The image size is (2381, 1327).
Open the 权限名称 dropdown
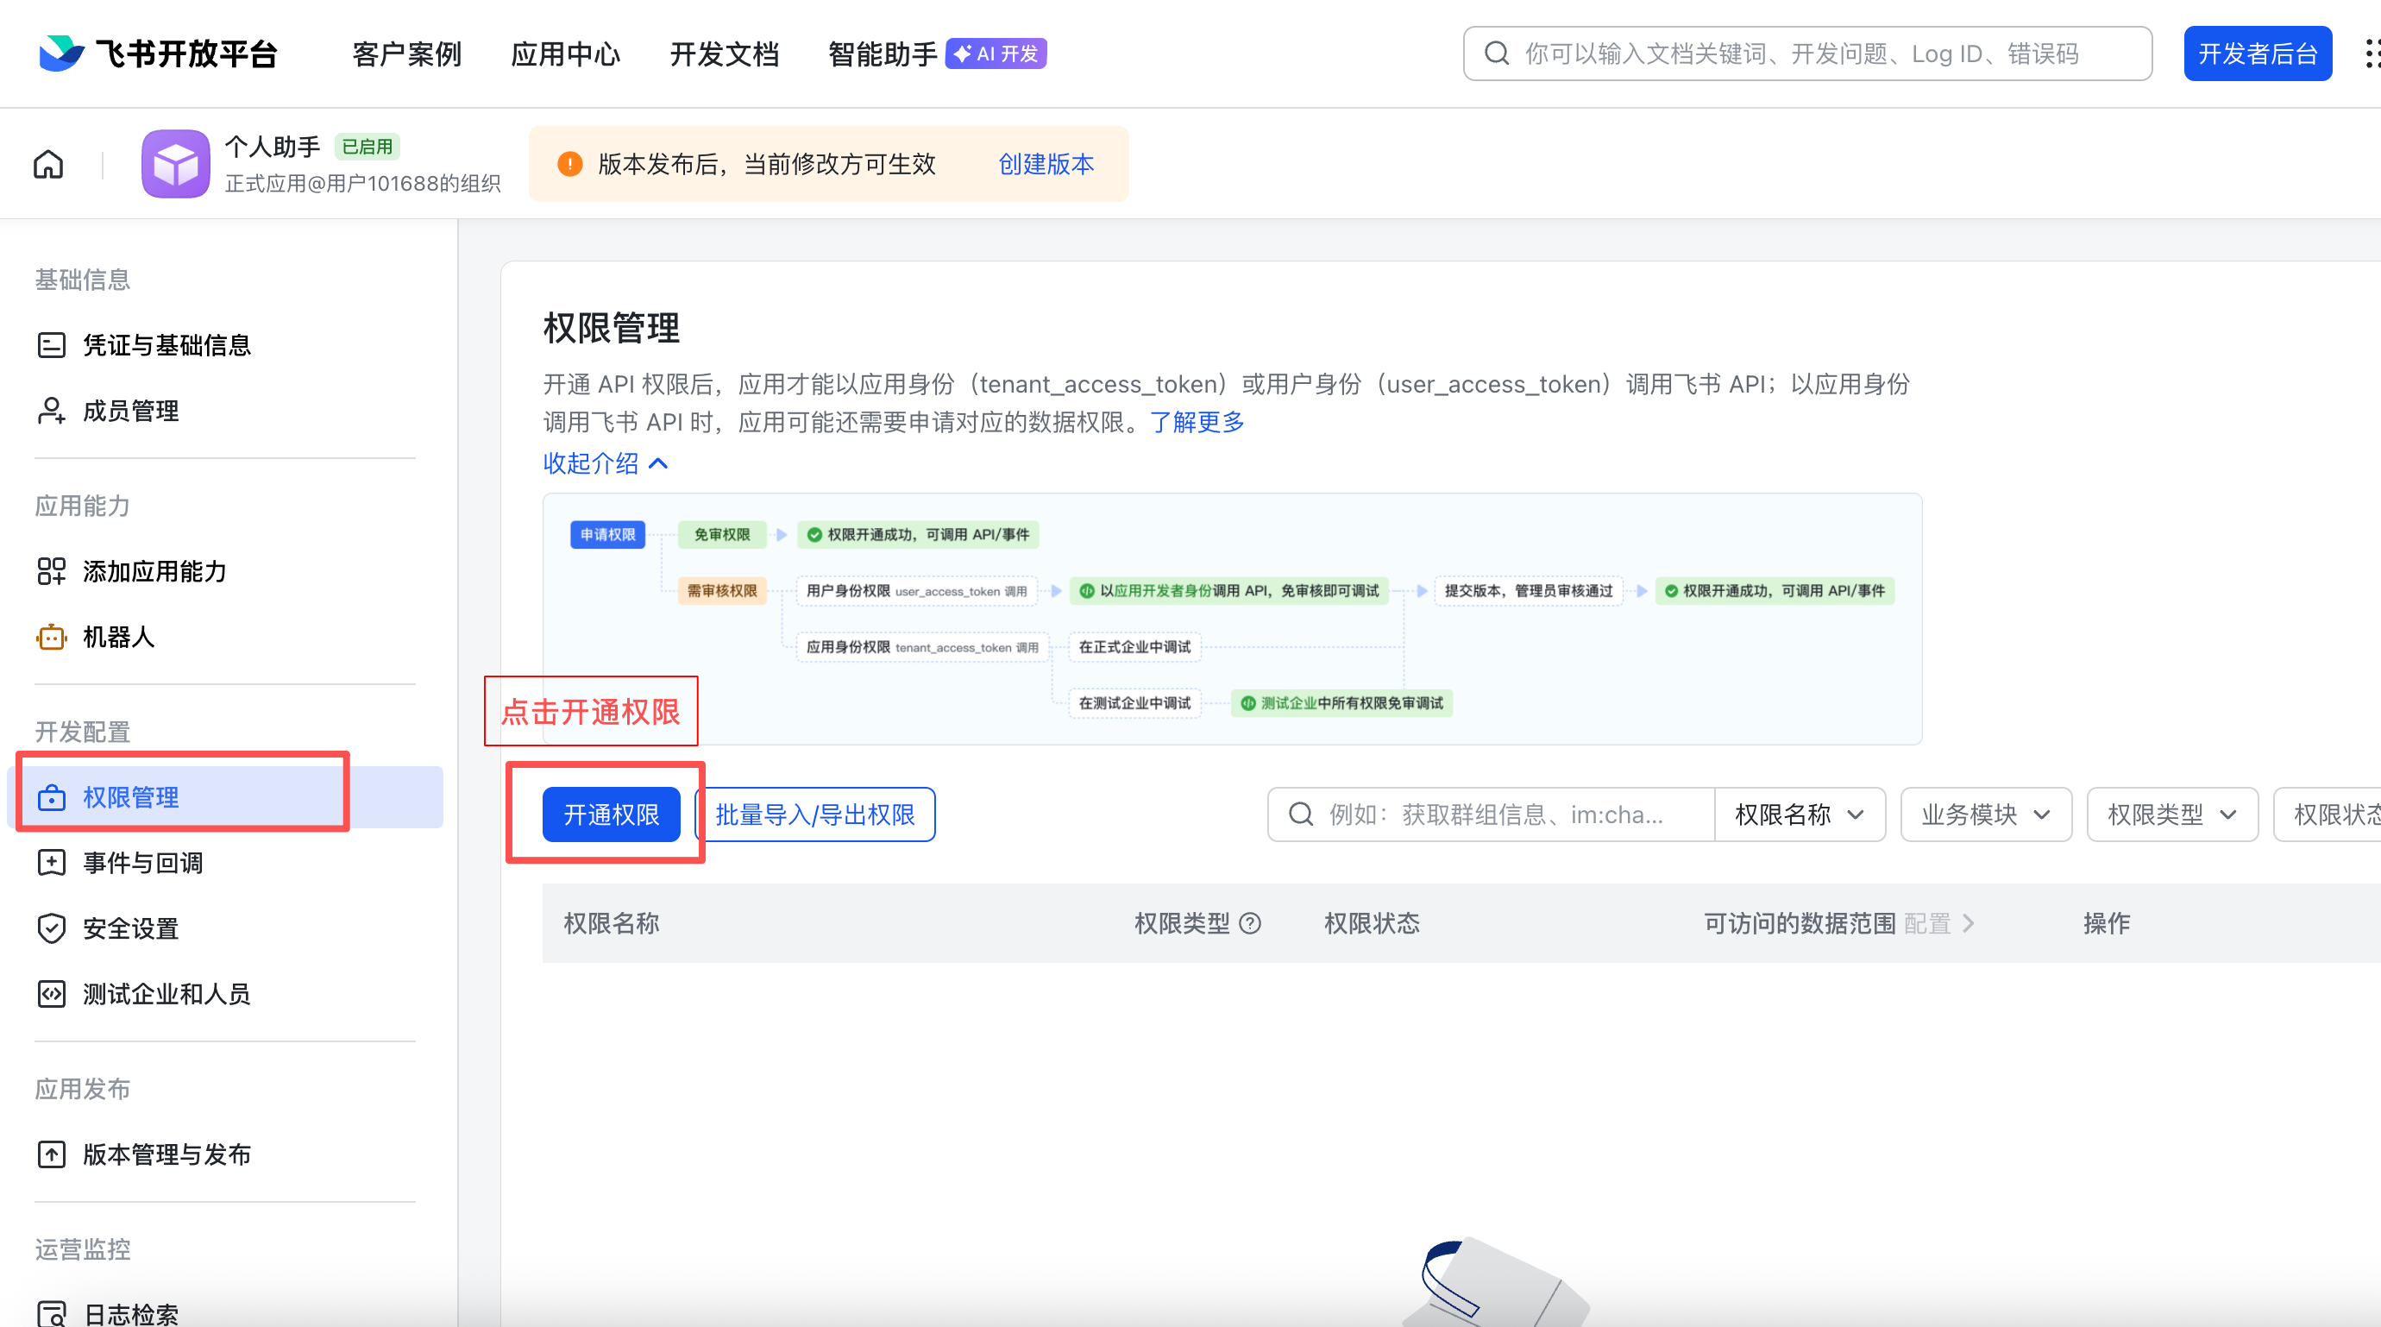[x=1799, y=814]
